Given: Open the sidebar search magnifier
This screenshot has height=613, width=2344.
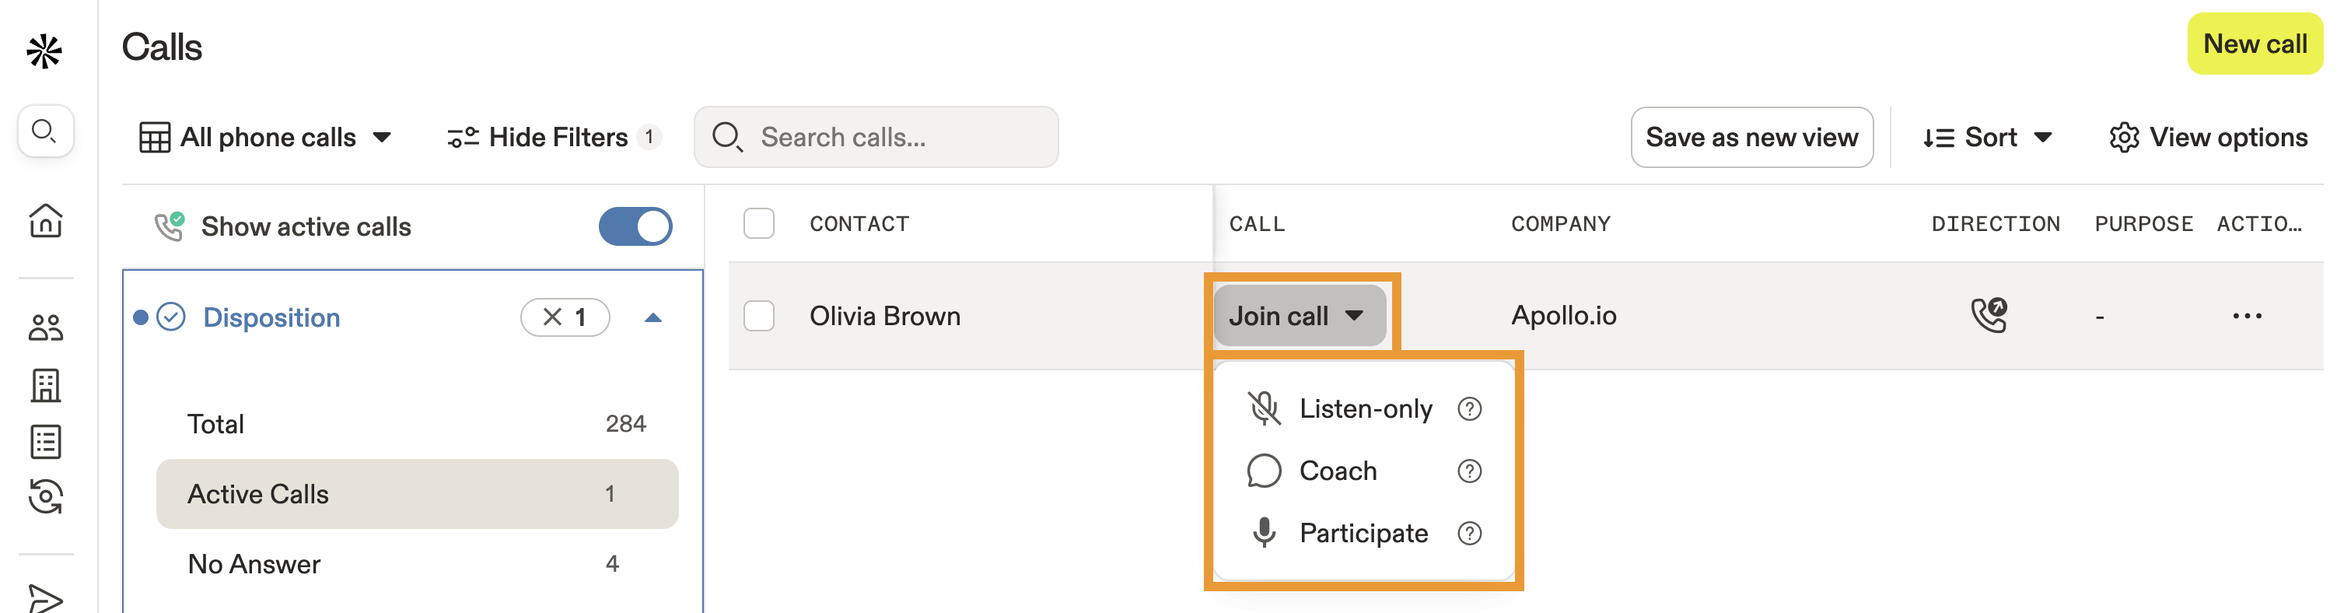Looking at the screenshot, I should pyautogui.click(x=43, y=131).
